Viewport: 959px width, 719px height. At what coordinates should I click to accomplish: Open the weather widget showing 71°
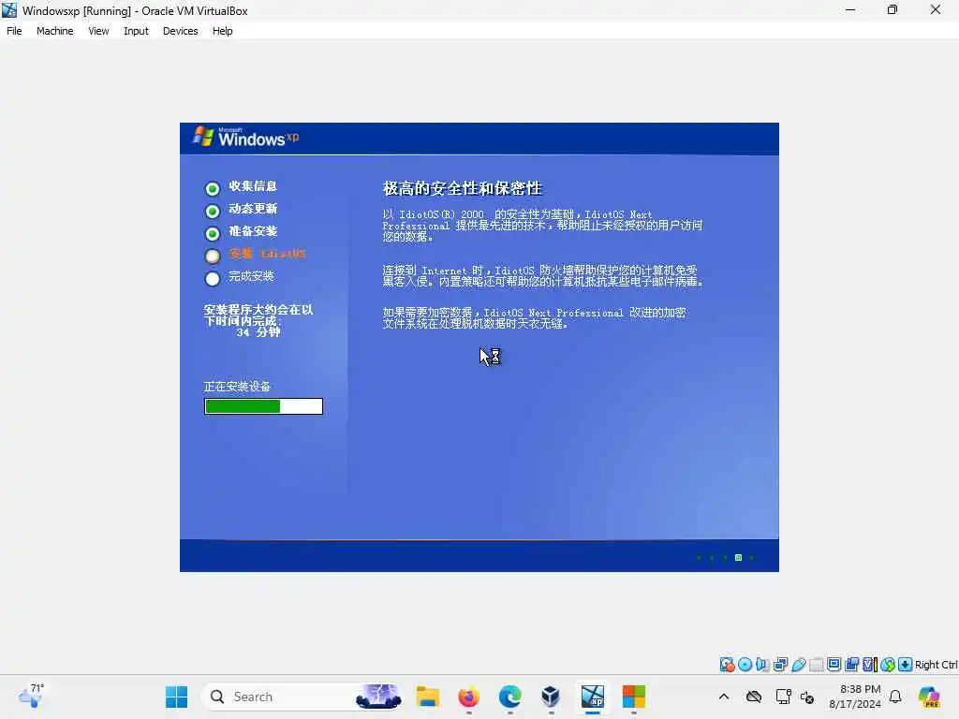click(31, 696)
